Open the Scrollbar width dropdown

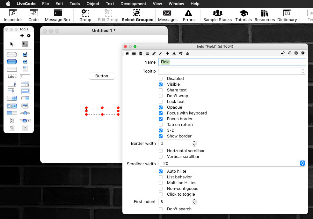coord(302,163)
